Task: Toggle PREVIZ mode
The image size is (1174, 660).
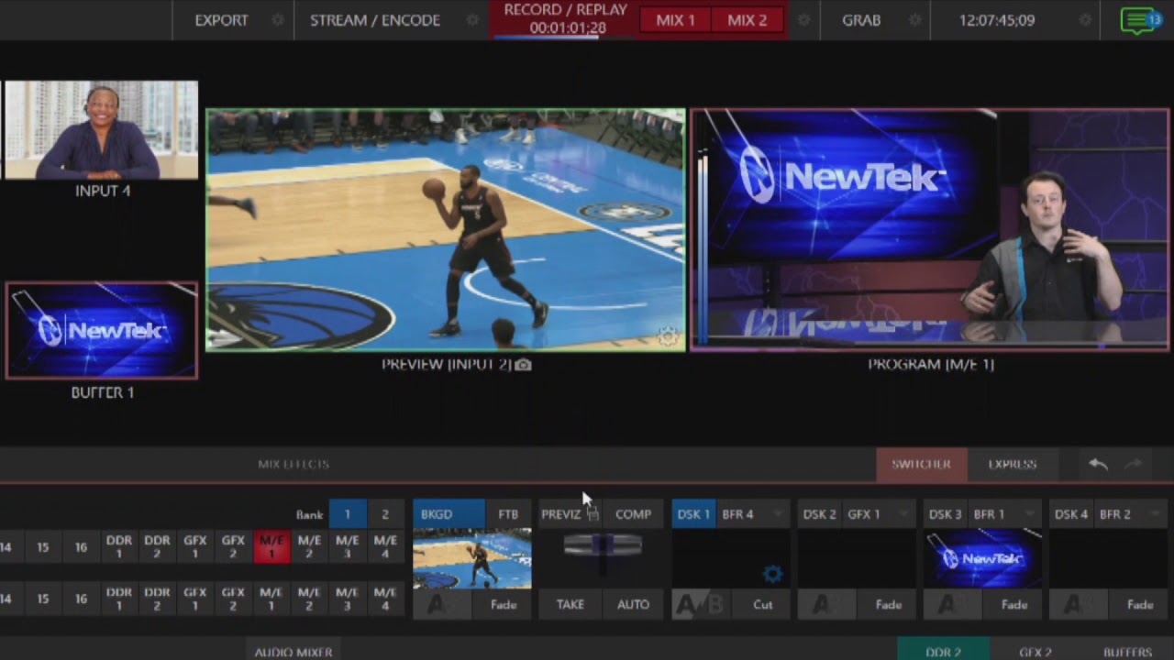Action: pyautogui.click(x=560, y=514)
